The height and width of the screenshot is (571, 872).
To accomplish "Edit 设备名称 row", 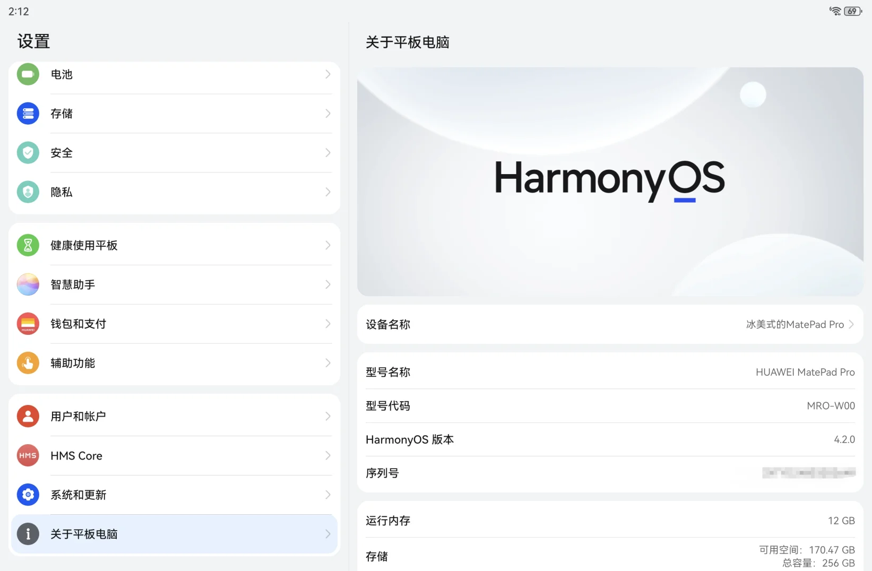I will coord(610,324).
